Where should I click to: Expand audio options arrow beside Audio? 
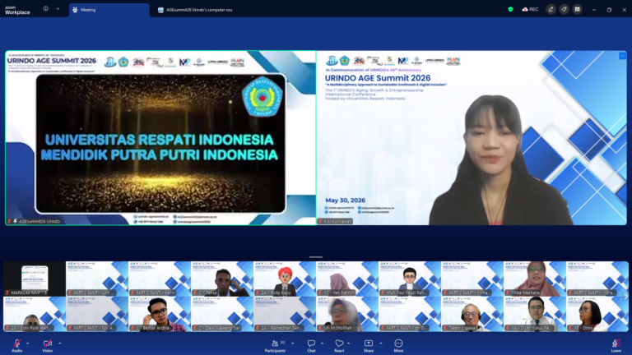[28, 343]
